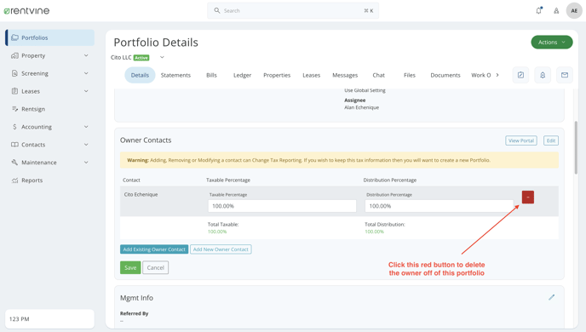Click the Rentvine logo
Screen dimensions: 586x332
tap(26, 11)
